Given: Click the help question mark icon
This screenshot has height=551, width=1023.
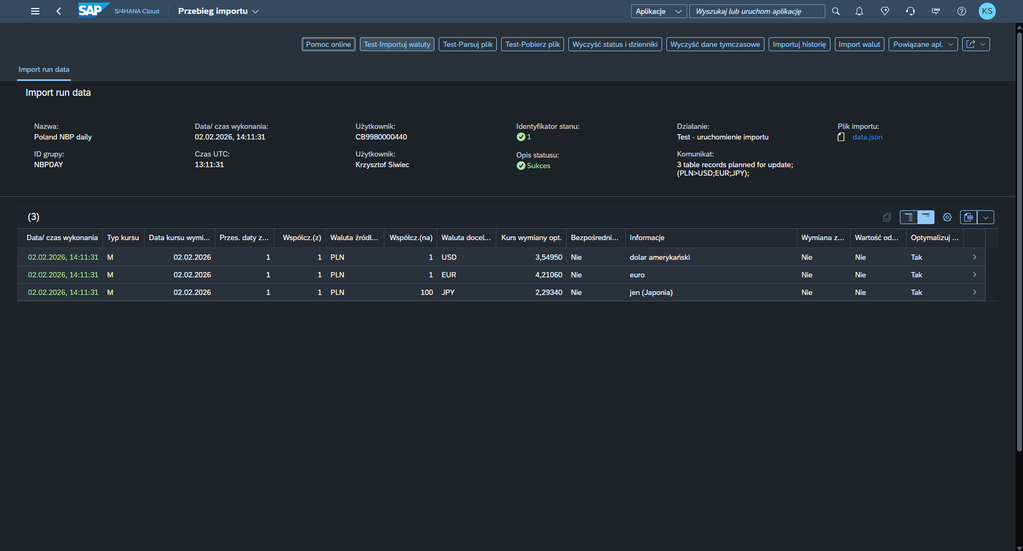Looking at the screenshot, I should (x=962, y=11).
